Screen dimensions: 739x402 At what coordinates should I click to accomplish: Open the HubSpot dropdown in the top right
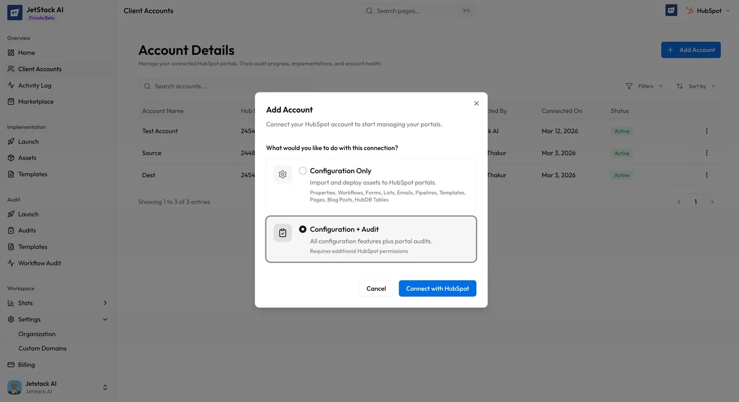708,10
